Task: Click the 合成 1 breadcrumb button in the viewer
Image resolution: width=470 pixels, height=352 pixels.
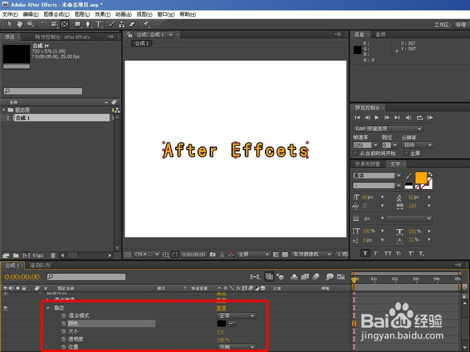Action: coord(142,43)
